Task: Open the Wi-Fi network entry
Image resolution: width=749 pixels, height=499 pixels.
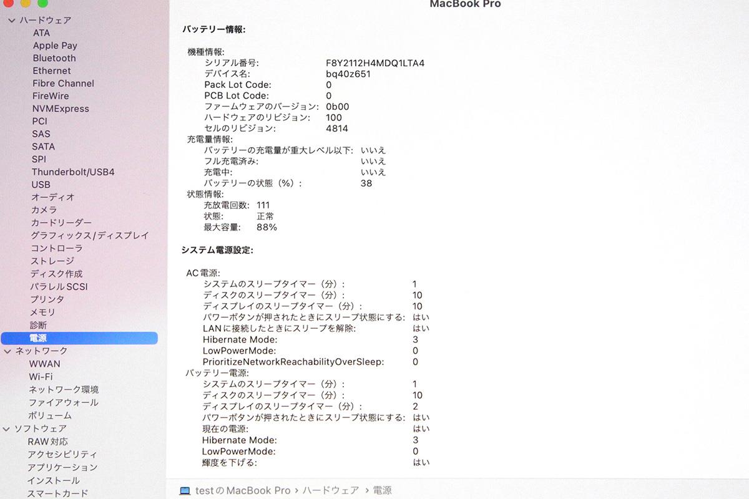Action: coord(41,377)
